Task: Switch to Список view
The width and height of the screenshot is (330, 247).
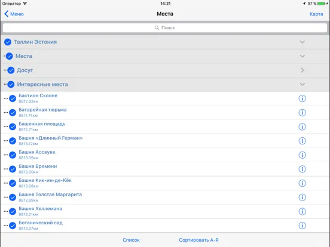Action: coord(131,240)
